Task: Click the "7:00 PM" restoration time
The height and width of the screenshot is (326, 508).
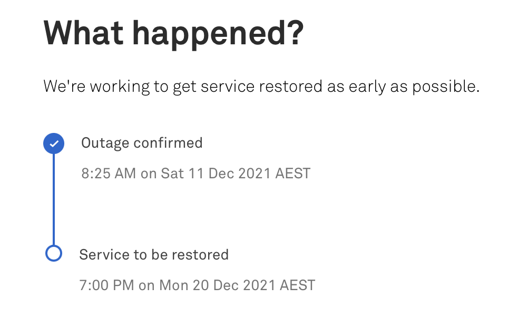Action: click(x=107, y=285)
